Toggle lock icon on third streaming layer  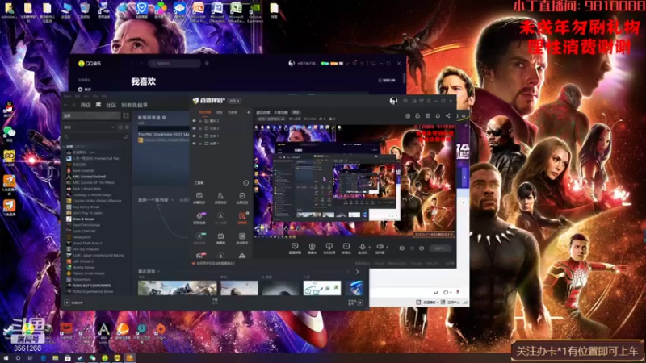click(x=200, y=136)
